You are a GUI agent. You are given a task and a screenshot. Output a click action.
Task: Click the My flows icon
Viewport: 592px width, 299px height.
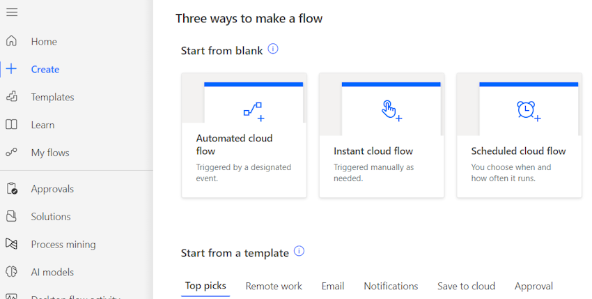pyautogui.click(x=12, y=153)
